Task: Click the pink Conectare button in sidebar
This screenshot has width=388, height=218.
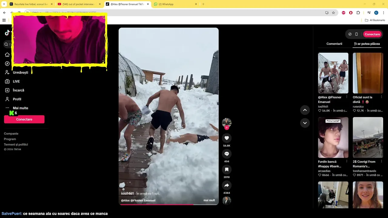Action: tap(24, 119)
